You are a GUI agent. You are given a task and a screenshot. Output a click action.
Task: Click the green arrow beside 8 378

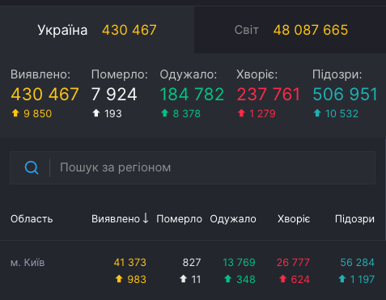(x=164, y=113)
